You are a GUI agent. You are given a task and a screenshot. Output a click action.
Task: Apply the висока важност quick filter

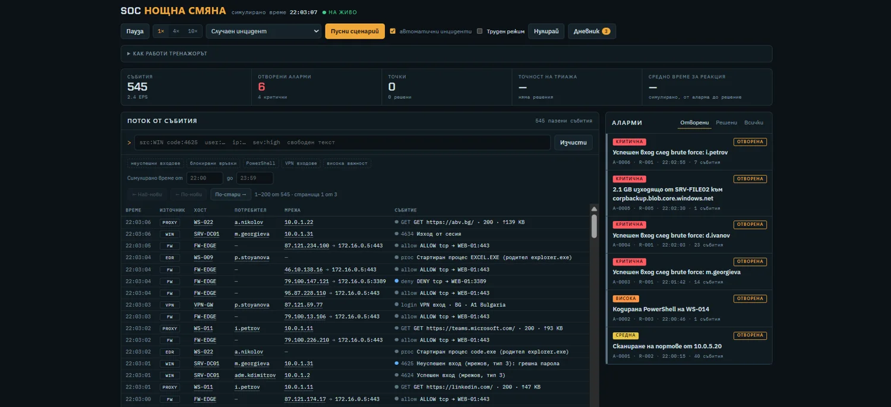pyautogui.click(x=347, y=163)
